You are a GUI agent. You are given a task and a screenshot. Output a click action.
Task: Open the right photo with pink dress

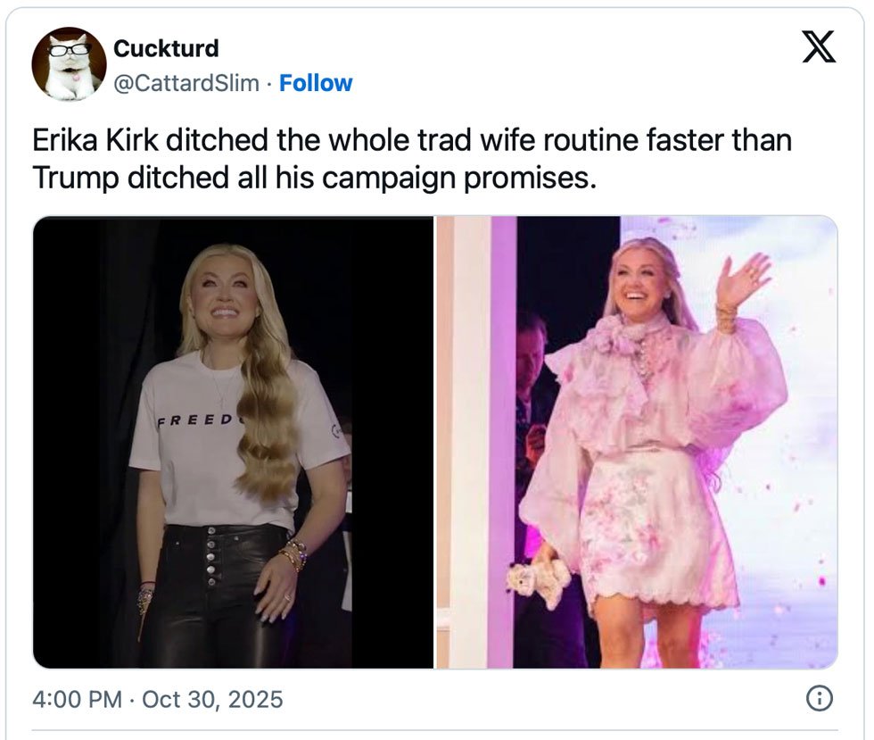637,442
